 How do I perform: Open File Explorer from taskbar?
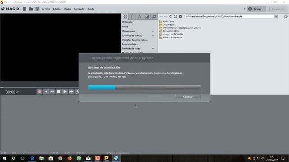coord(42,158)
